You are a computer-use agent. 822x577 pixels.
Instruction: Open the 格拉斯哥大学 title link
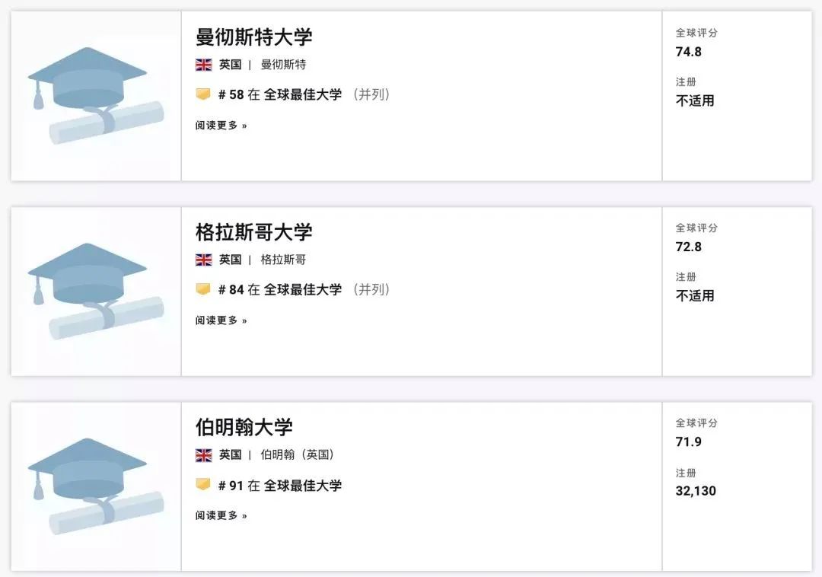(x=253, y=231)
